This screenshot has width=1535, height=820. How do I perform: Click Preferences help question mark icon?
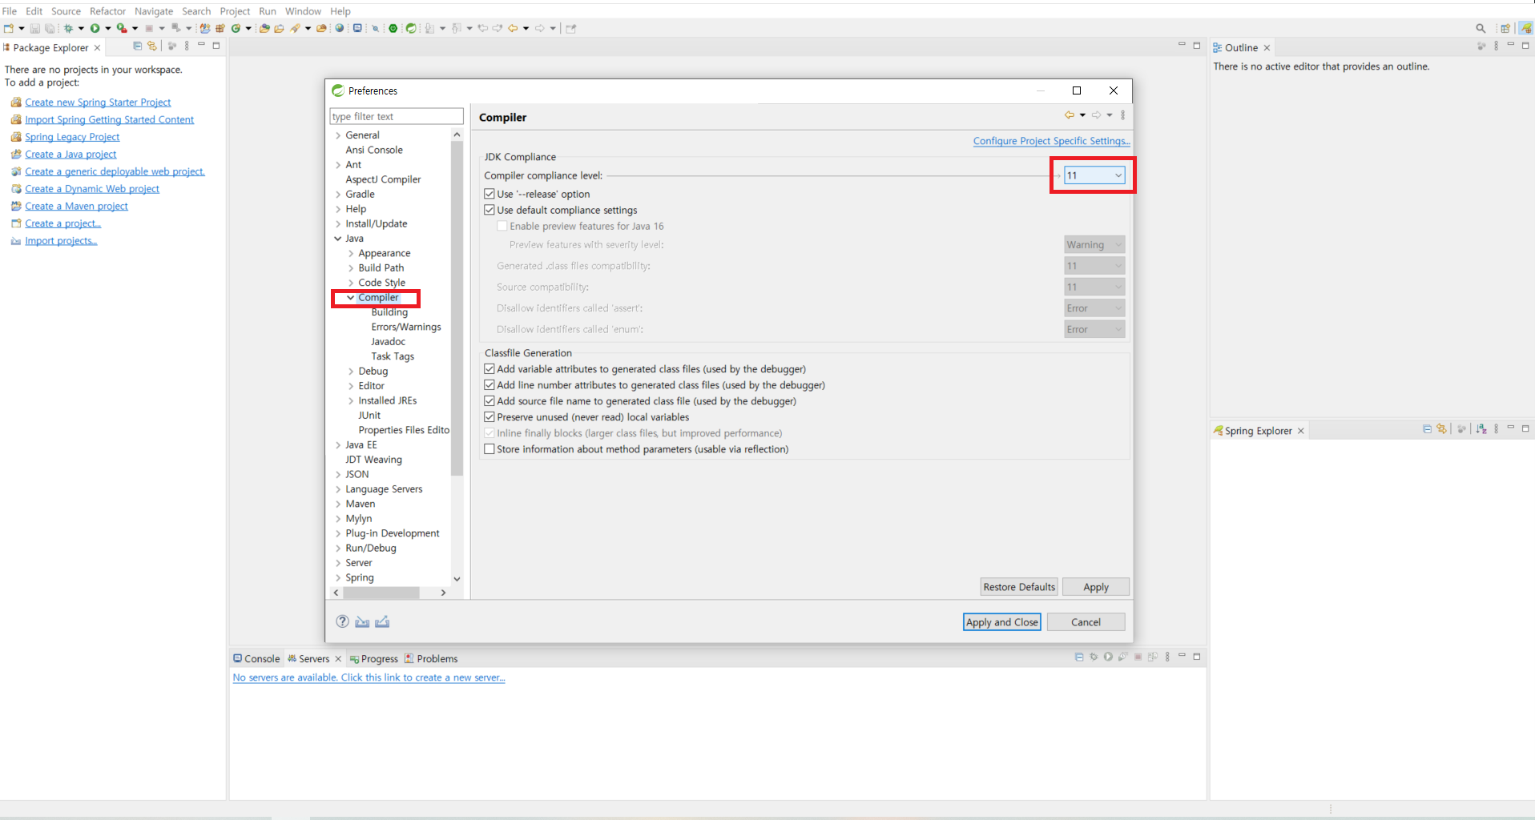coord(342,621)
